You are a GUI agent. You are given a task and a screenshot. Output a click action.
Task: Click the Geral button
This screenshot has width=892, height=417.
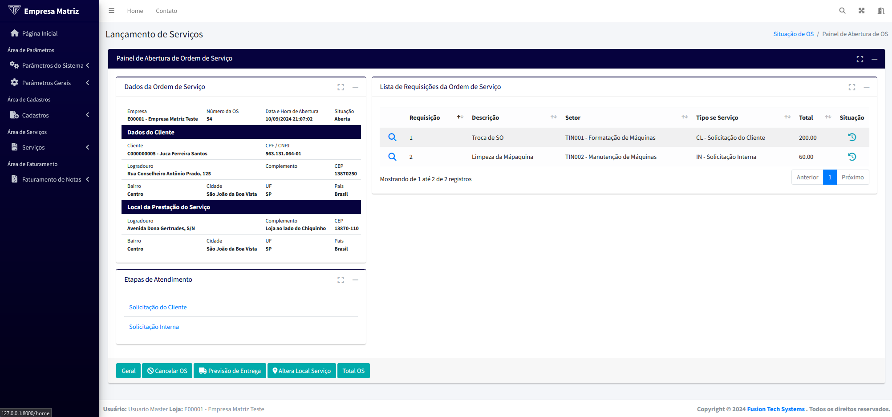tap(129, 371)
